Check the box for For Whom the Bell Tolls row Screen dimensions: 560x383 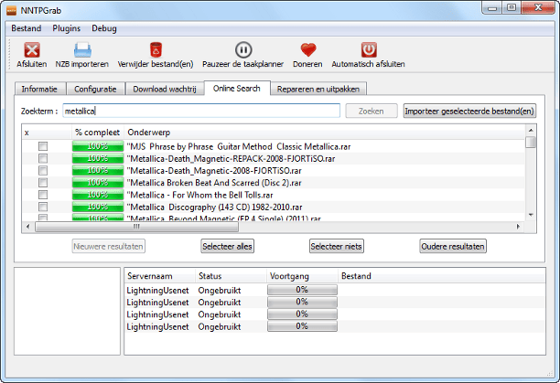(43, 195)
